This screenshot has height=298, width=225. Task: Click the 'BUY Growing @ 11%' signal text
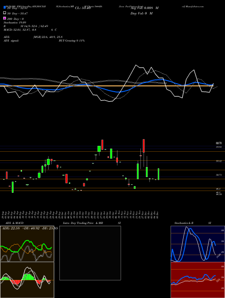point(72,41)
